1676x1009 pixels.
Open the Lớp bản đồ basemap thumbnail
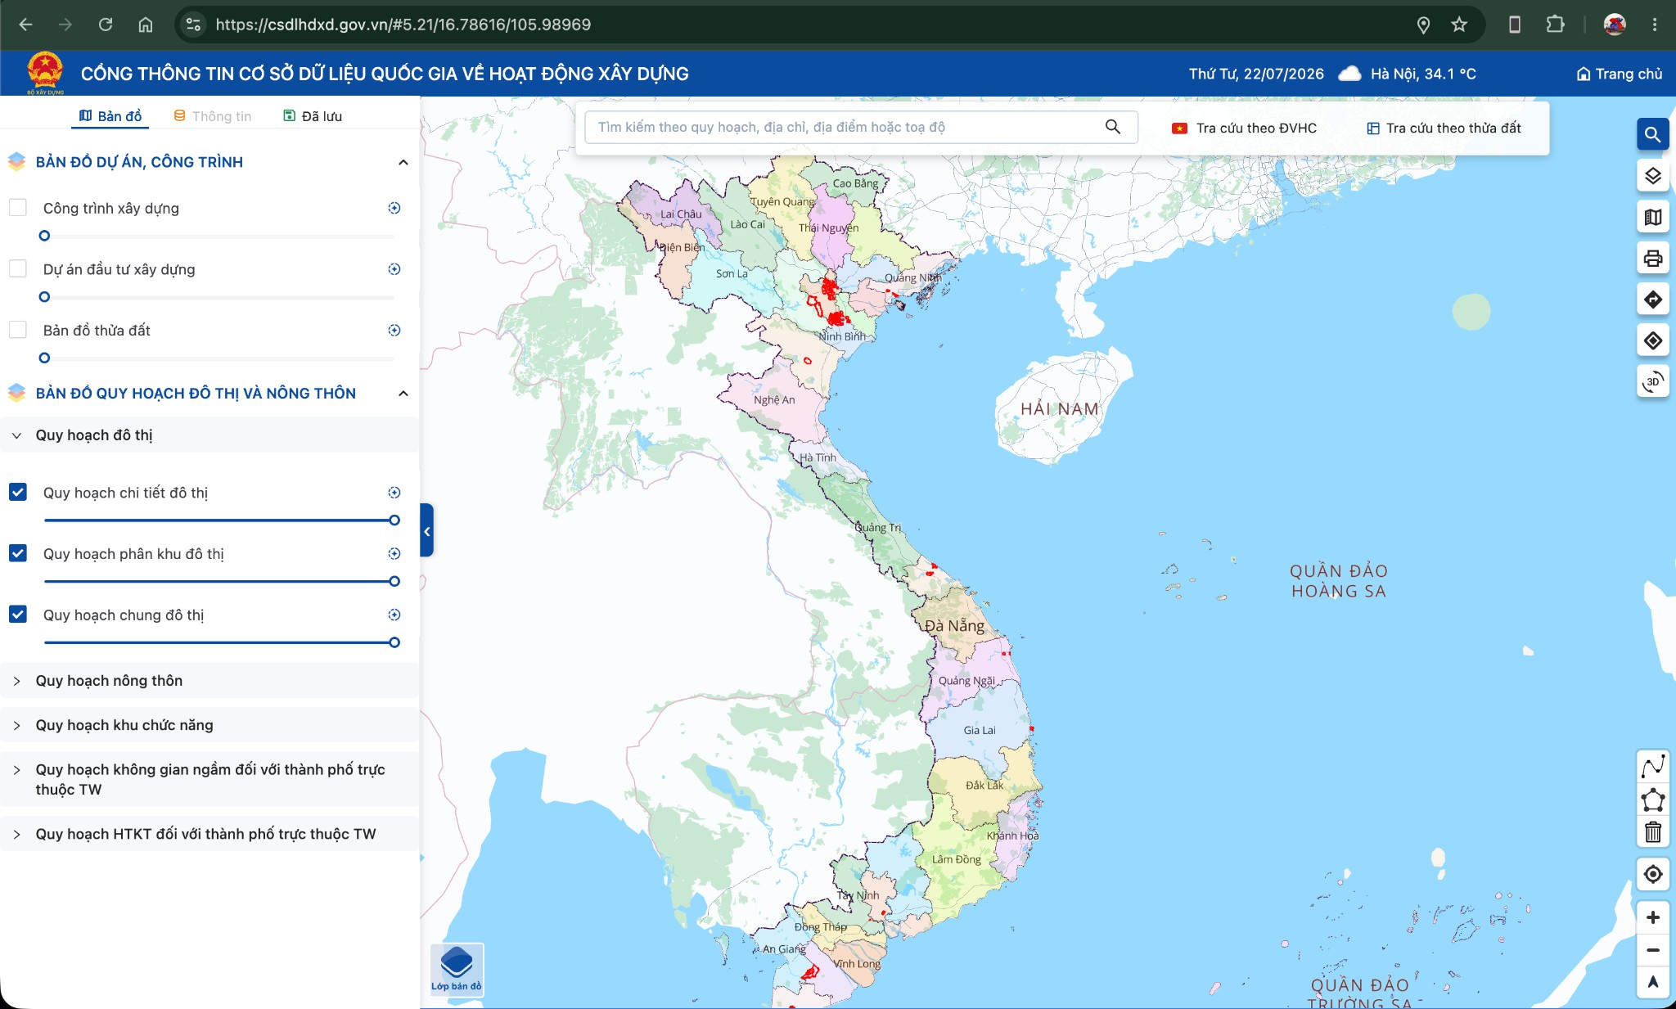click(x=457, y=969)
